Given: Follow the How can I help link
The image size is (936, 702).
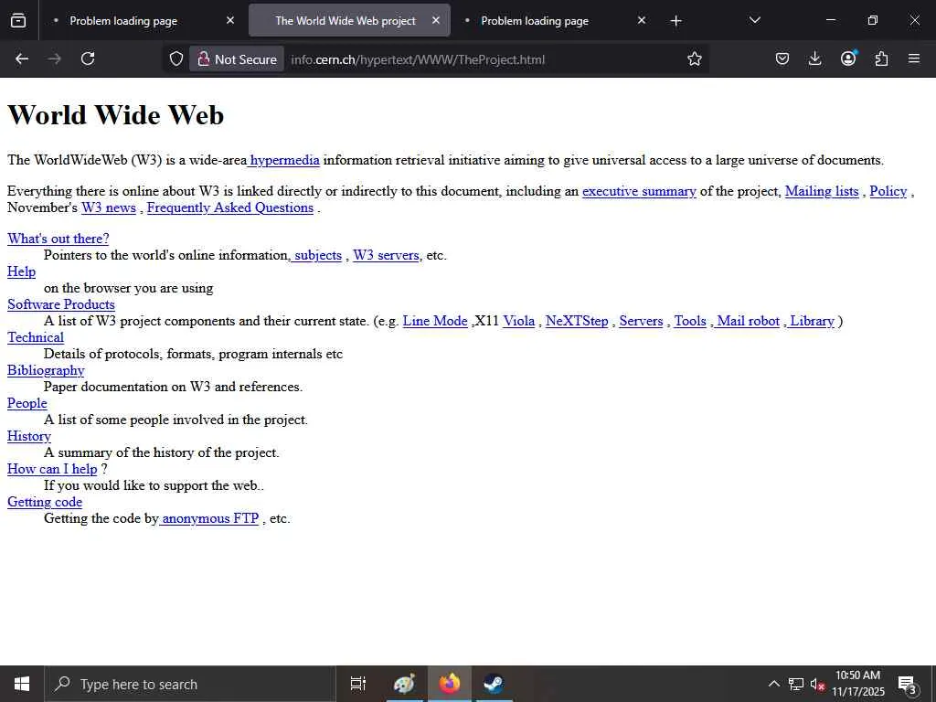Looking at the screenshot, I should click(x=52, y=469).
